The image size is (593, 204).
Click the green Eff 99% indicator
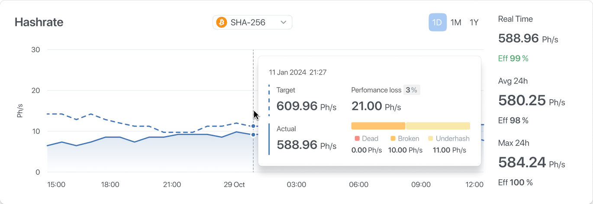(x=513, y=58)
